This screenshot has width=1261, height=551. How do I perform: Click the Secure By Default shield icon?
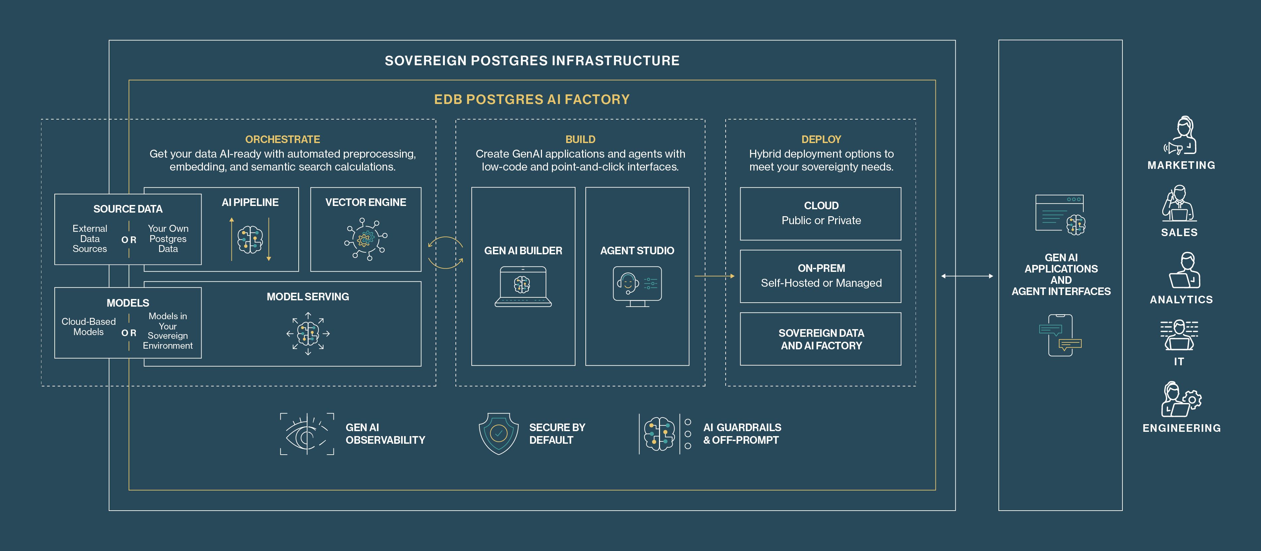coord(498,434)
